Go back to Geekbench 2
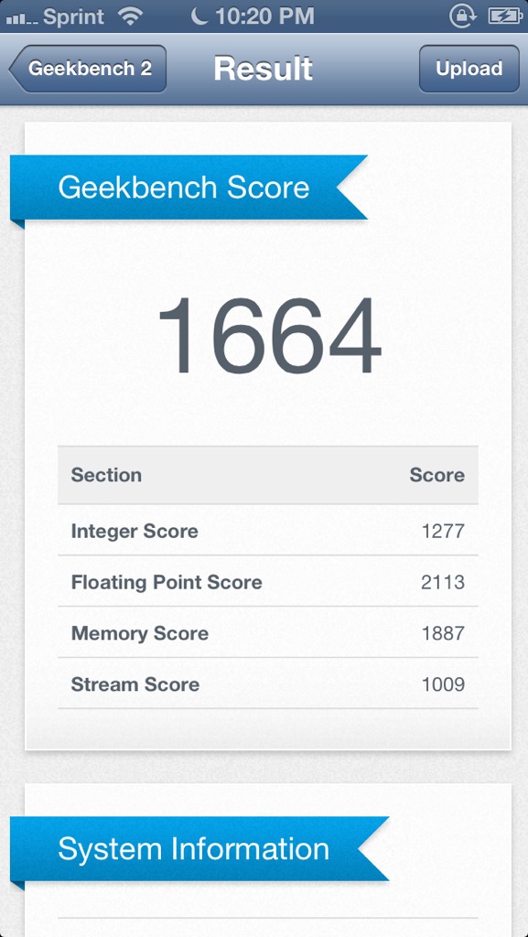 (x=88, y=69)
